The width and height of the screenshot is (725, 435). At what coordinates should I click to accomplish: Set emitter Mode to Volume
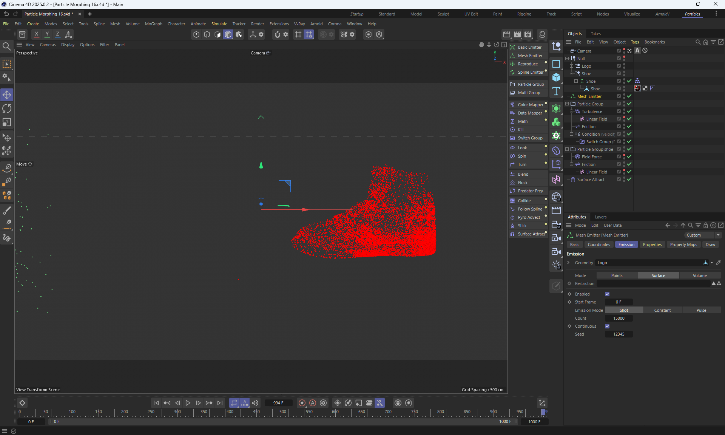pos(699,276)
